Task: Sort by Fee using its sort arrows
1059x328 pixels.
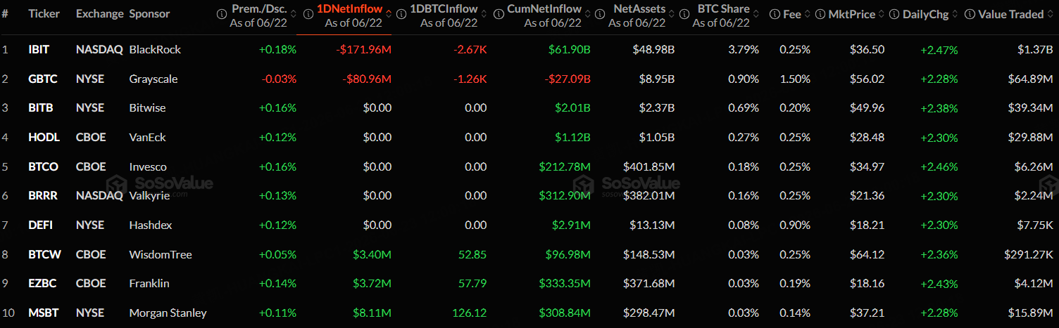Action: 807,14
